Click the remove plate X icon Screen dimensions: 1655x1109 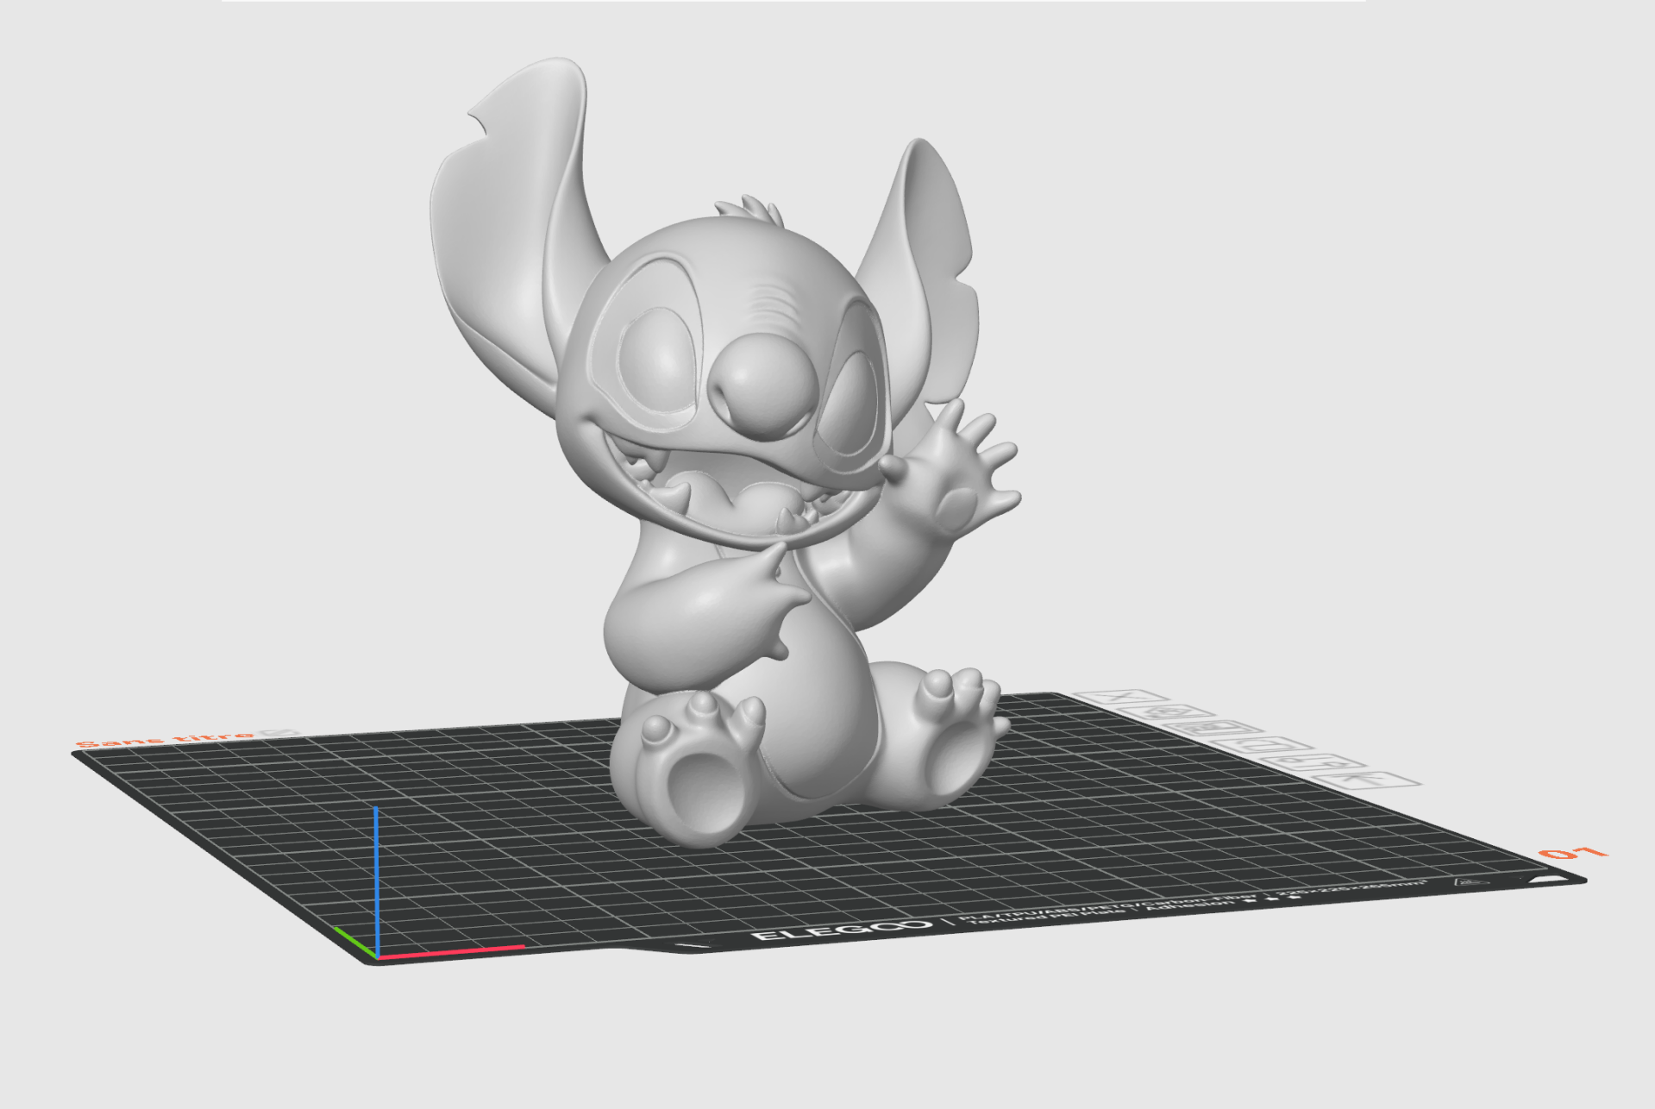point(1121,697)
